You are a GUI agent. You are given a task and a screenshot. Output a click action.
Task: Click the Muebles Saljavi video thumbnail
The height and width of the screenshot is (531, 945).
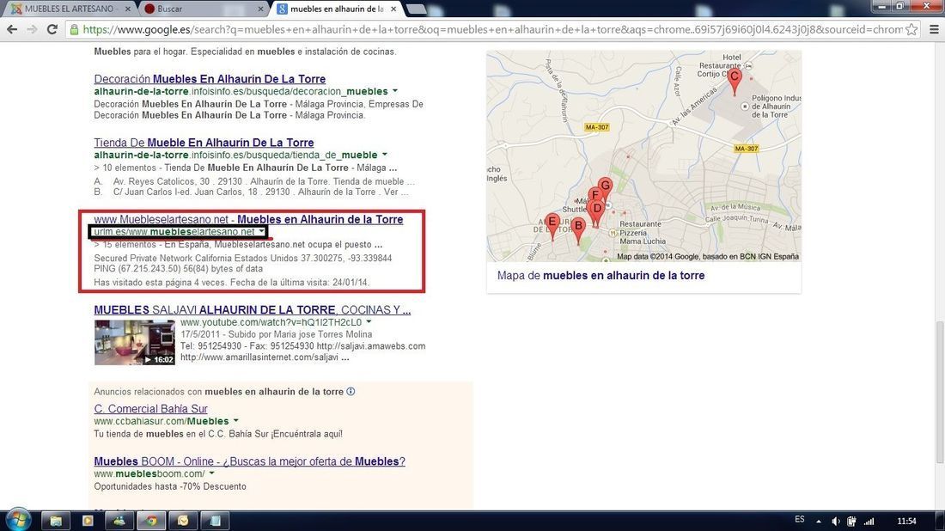(134, 342)
